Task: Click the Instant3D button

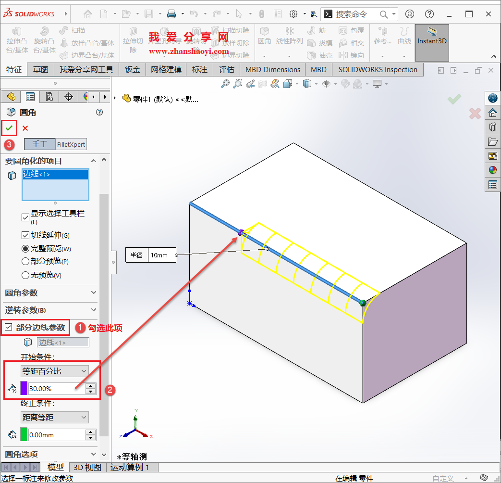Action: coord(431,43)
